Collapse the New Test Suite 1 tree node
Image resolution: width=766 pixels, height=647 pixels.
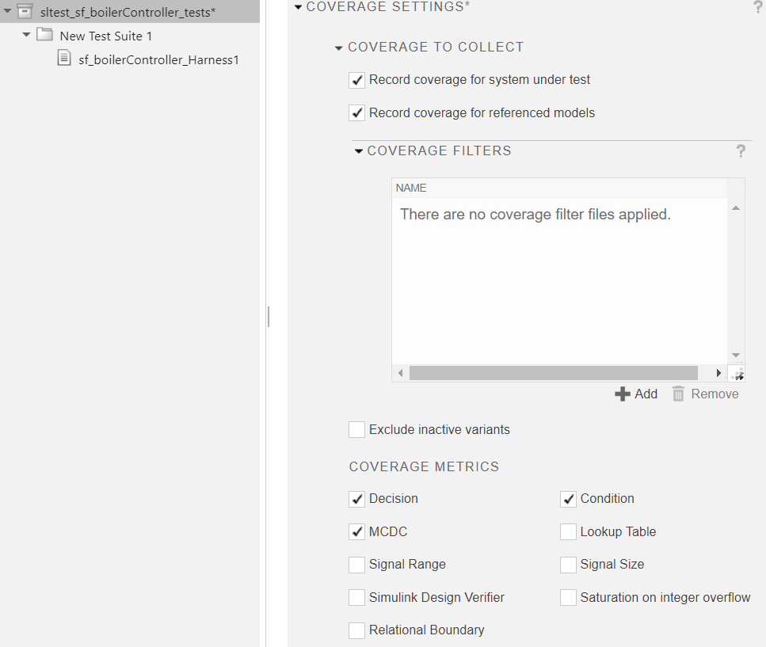pyautogui.click(x=25, y=35)
